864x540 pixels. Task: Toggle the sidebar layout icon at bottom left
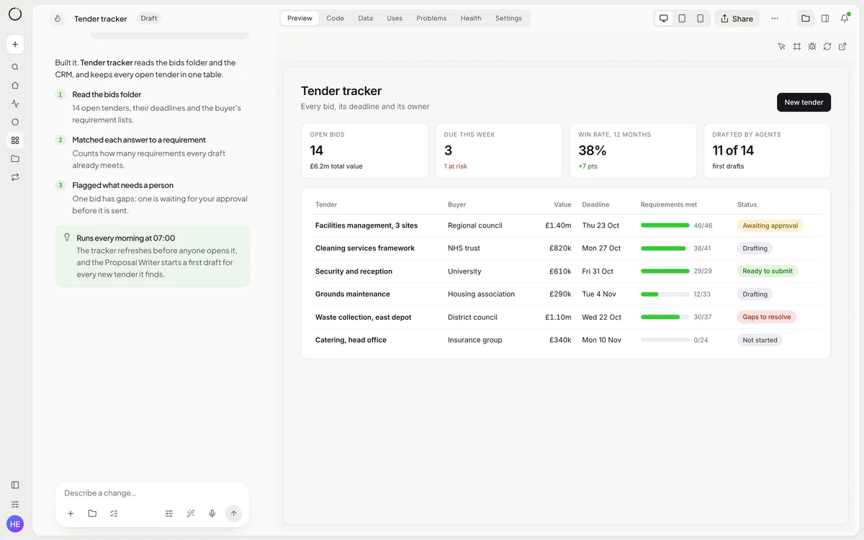coord(15,485)
